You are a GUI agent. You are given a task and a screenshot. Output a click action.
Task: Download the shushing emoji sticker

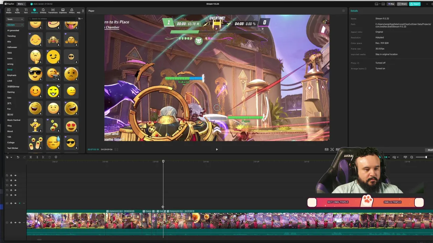point(41,62)
